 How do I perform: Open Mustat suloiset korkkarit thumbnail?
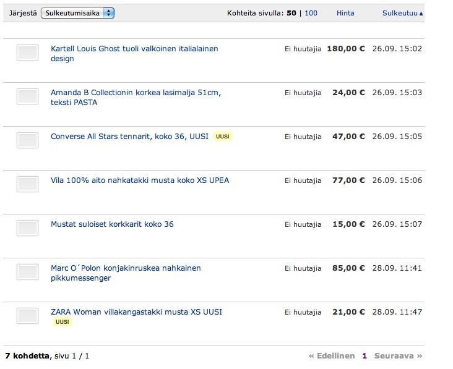[x=27, y=228]
